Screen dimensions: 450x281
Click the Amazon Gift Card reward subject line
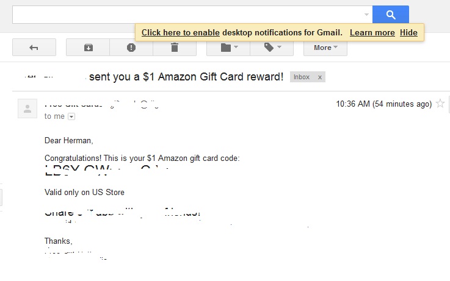tap(186, 77)
